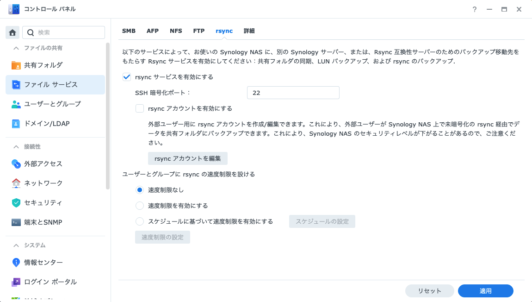Image resolution: width=532 pixels, height=302 pixels.
Task: Enable the rsync アカウントを有効にする checkbox
Action: pyautogui.click(x=139, y=108)
